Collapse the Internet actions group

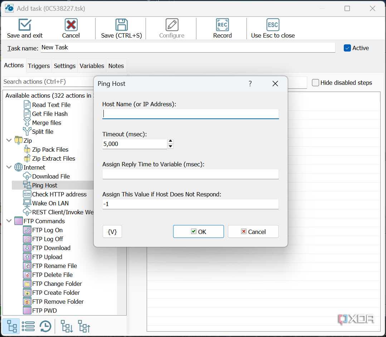[9, 167]
